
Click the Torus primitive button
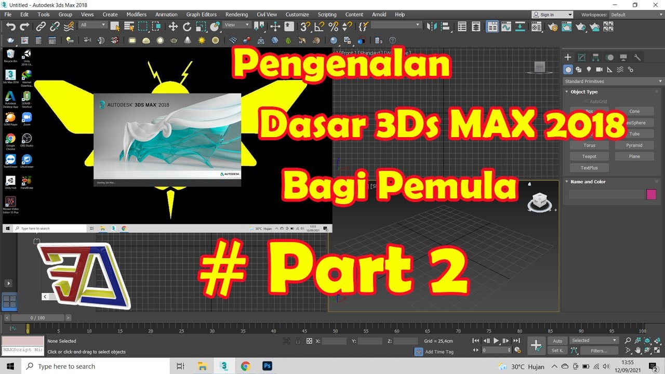click(589, 145)
